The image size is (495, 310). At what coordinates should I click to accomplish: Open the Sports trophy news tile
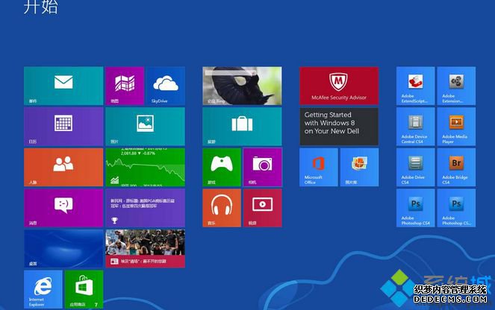click(x=146, y=208)
